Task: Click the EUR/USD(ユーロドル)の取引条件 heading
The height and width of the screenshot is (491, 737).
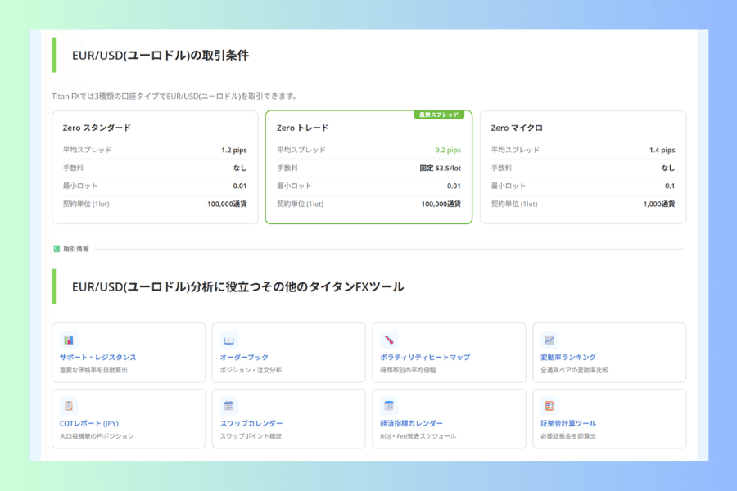Action: point(161,56)
